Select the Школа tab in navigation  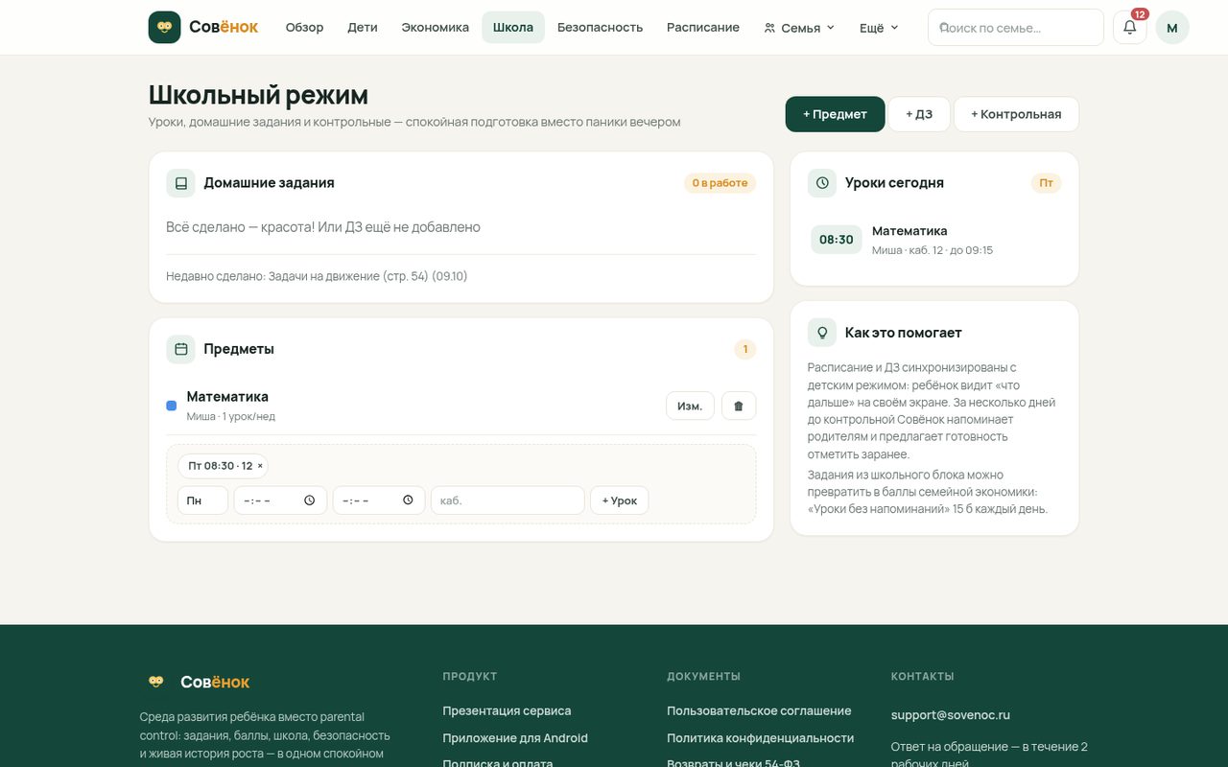pos(513,28)
